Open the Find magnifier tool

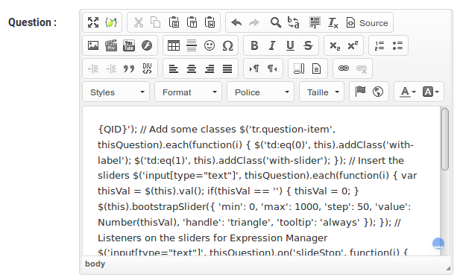click(275, 22)
